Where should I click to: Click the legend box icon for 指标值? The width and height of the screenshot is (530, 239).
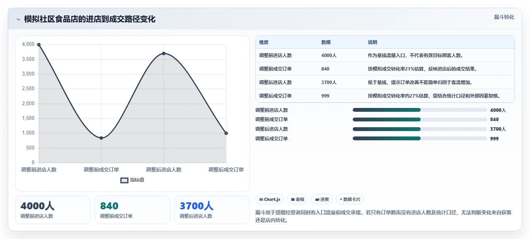[124, 180]
